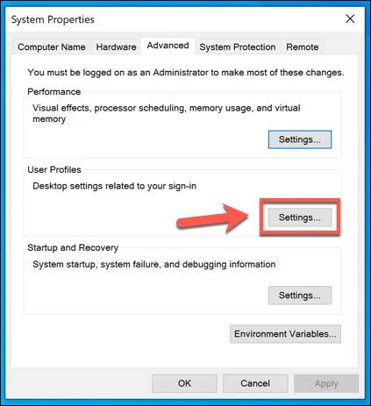Open Performance Settings button
This screenshot has width=371, height=406.
pos(300,139)
